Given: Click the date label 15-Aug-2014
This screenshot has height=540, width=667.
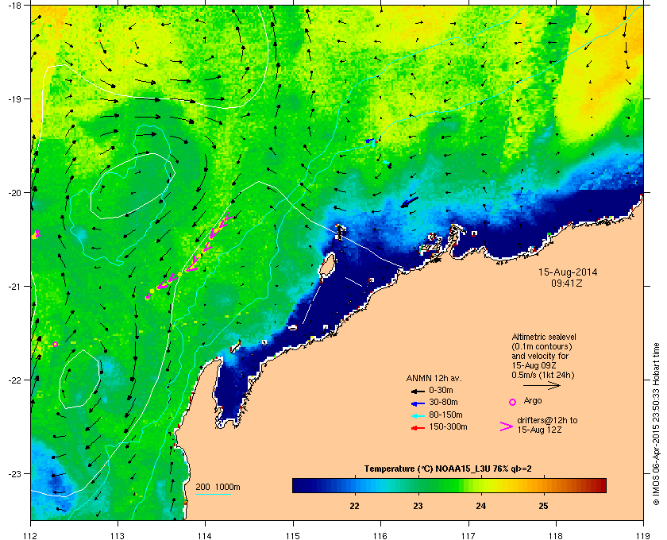Looking at the screenshot, I should point(568,272).
